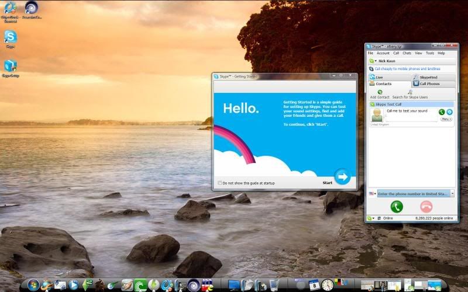Open the Call menu in Skype
Image resolution: width=468 pixels, height=292 pixels.
tap(396, 53)
